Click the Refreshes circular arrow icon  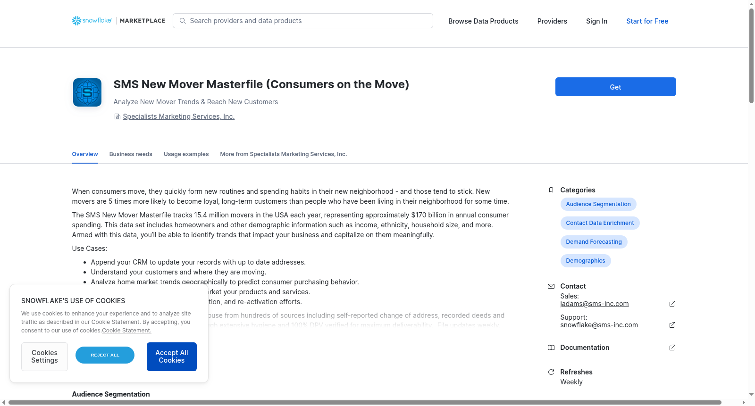point(551,372)
